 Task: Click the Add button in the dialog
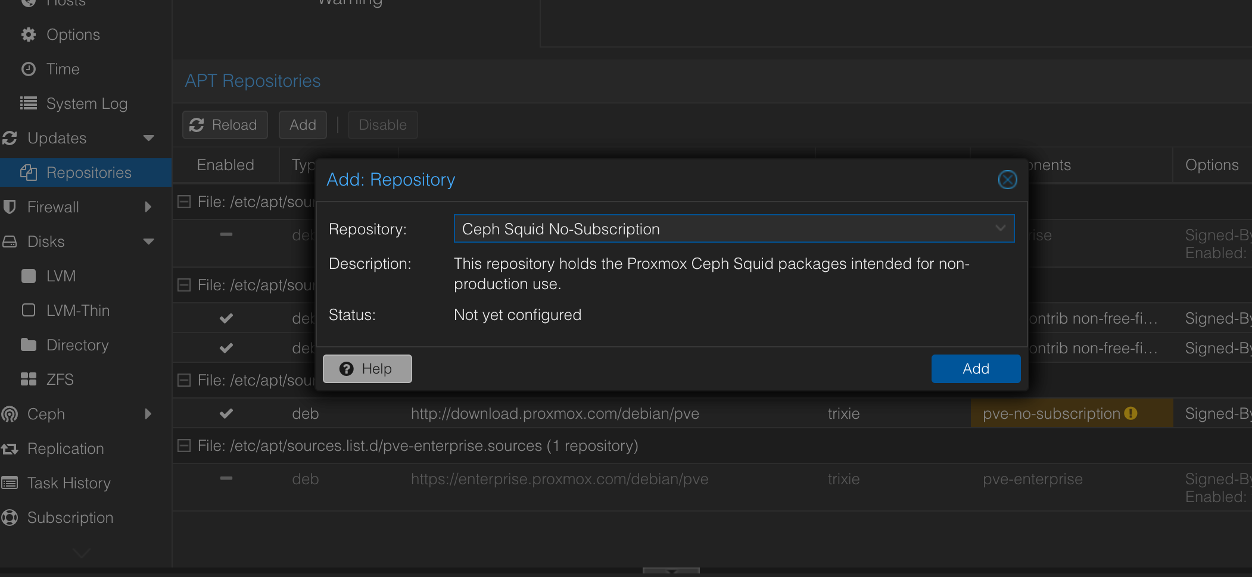point(975,368)
